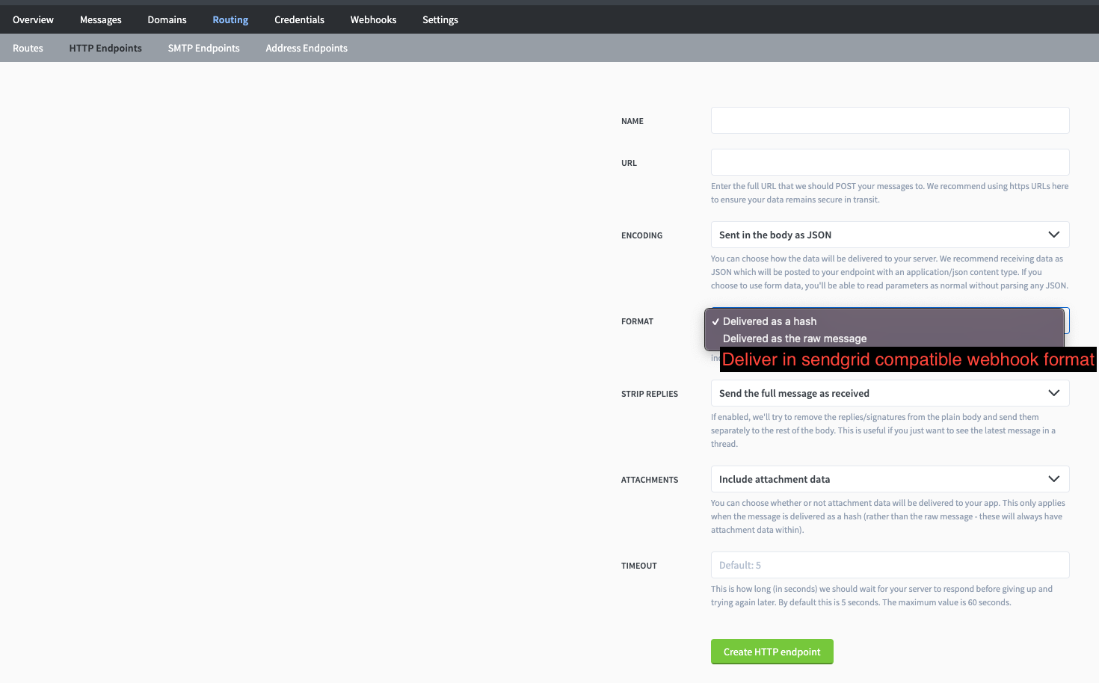Screen dimensions: 1099x683
Task: Select the HTTP Endpoints sub-tab
Action: [105, 48]
